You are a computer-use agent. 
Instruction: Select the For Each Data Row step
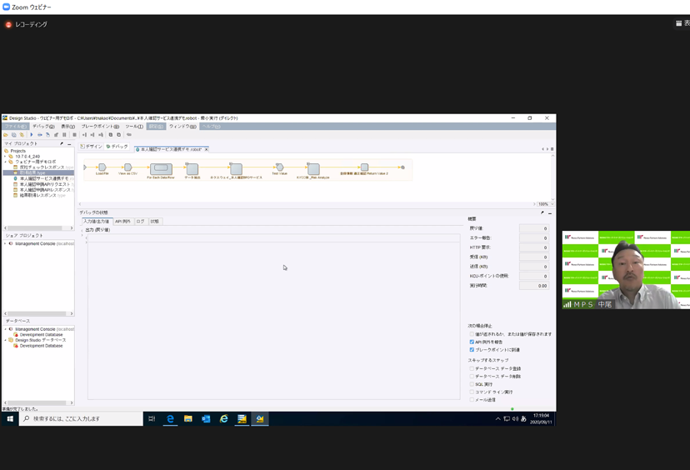[160, 168]
